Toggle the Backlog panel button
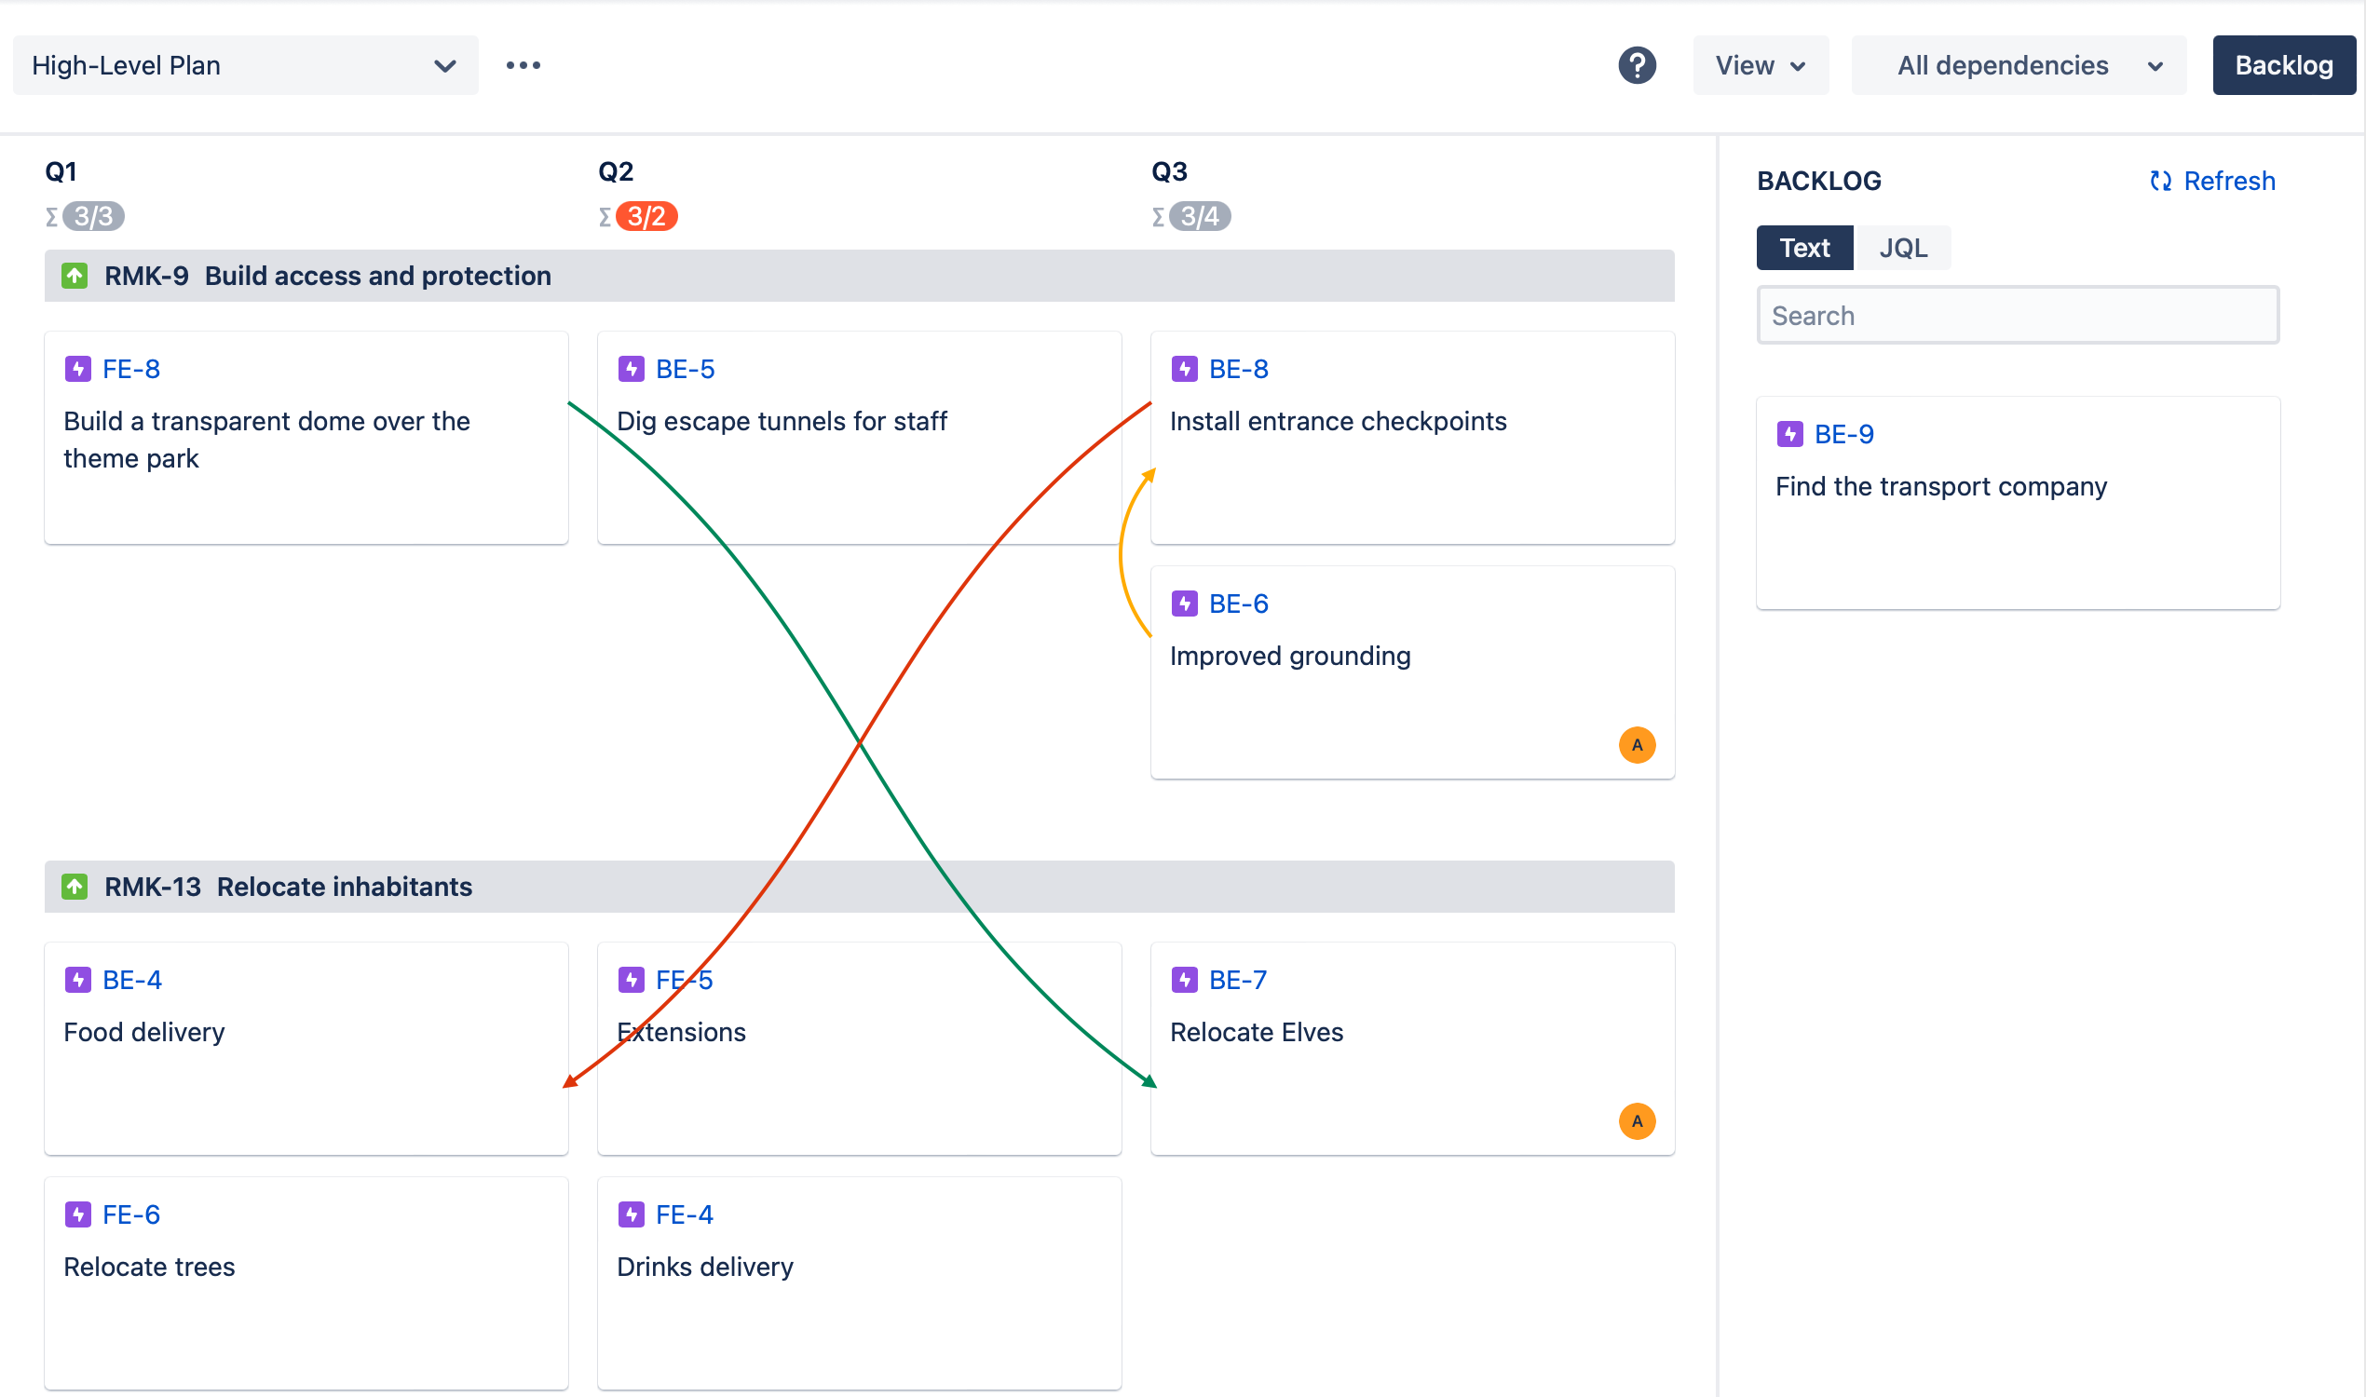This screenshot has width=2366, height=1397. [2283, 65]
